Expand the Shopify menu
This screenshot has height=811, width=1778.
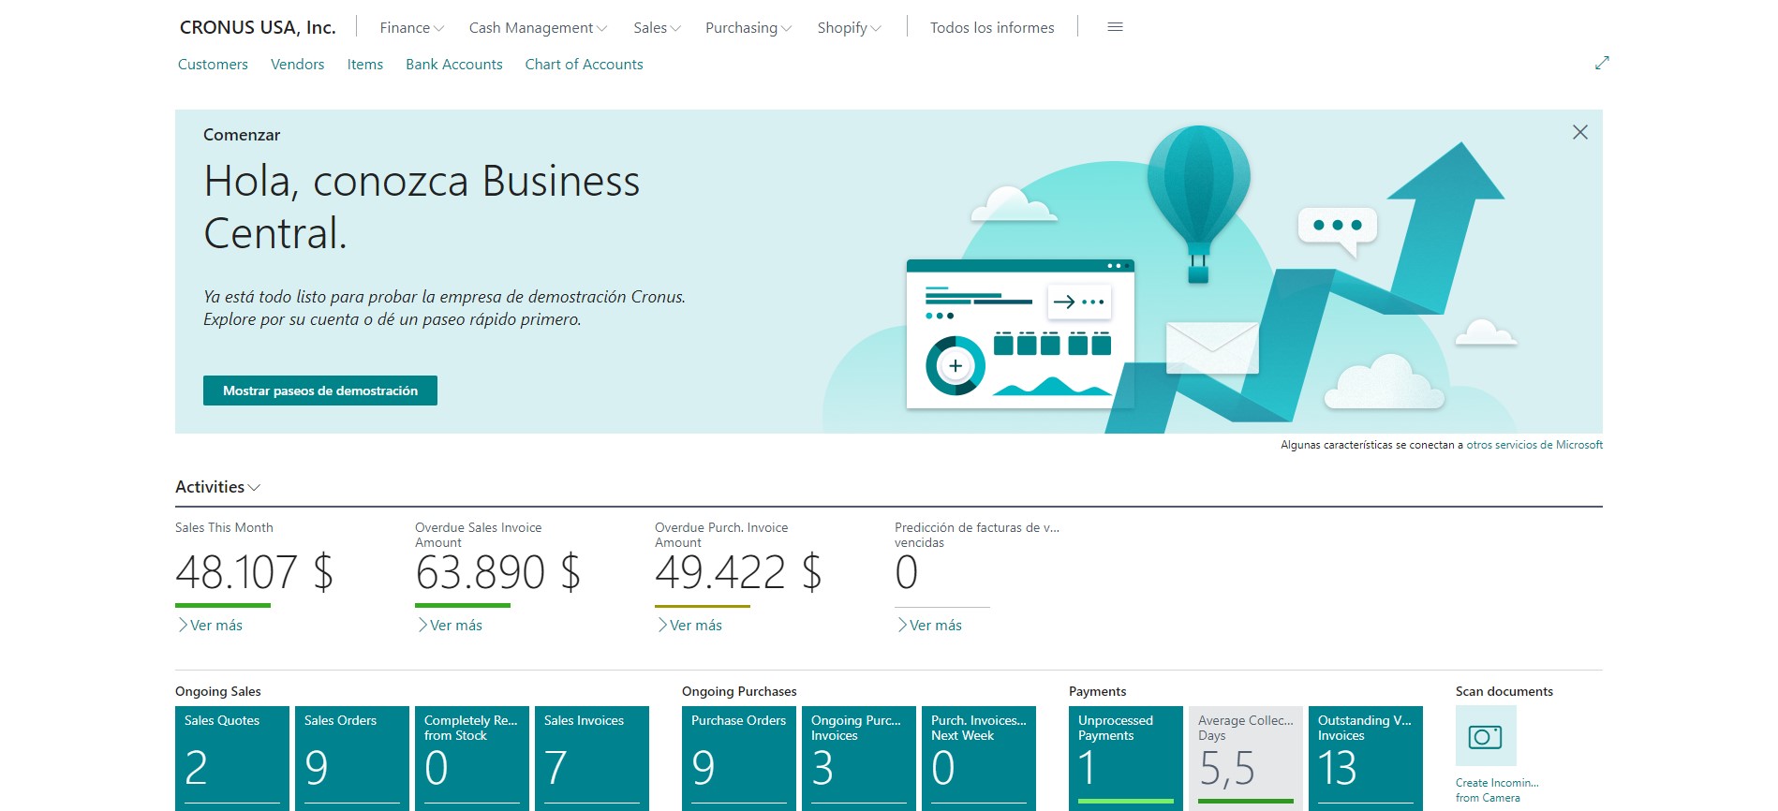point(849,28)
